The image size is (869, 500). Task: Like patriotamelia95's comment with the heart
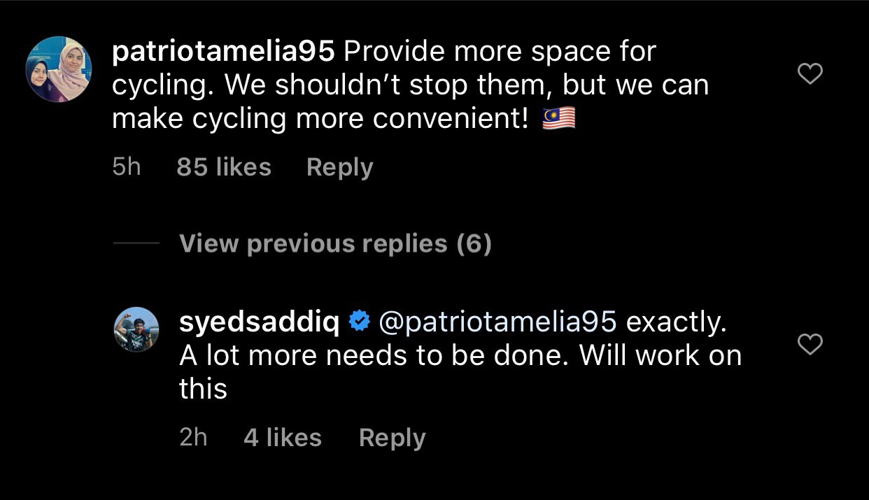810,73
